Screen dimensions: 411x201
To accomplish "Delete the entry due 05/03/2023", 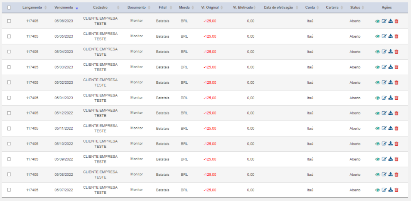I will point(396,67).
